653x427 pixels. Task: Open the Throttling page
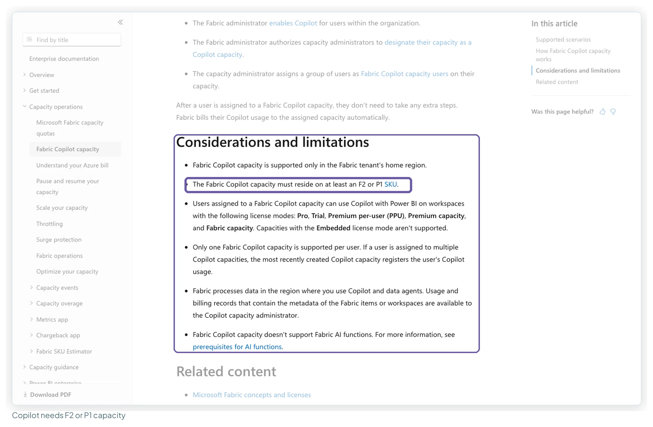point(50,224)
